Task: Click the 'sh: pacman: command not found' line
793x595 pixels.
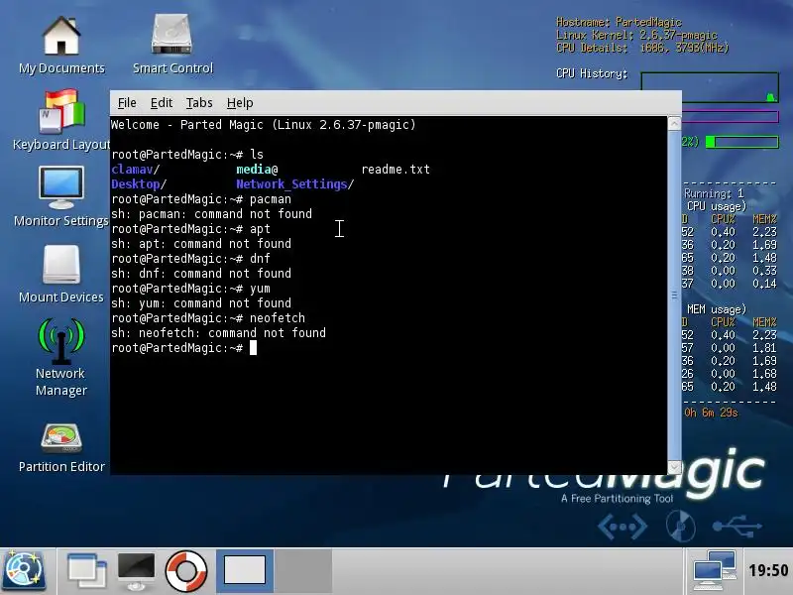Action: tap(211, 214)
